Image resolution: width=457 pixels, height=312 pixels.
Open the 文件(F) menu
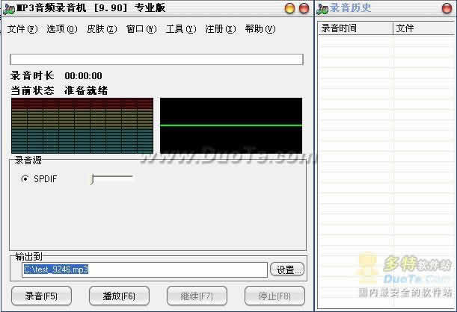click(x=22, y=29)
